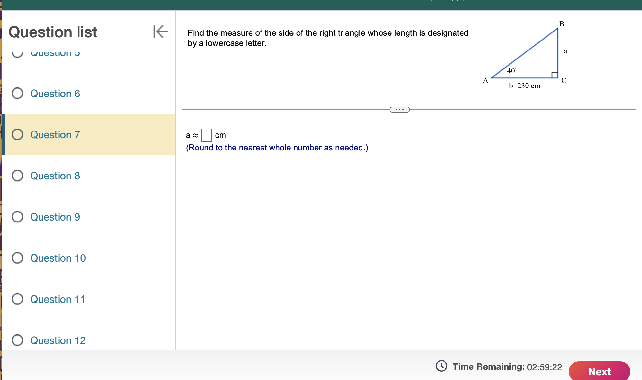Go to Question 10 in list
This screenshot has width=642, height=380.
coord(58,258)
